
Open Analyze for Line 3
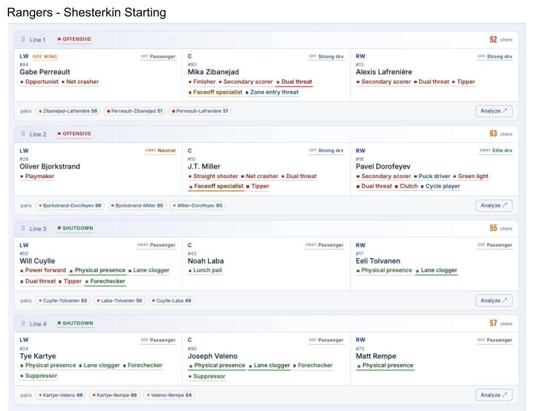tap(494, 301)
